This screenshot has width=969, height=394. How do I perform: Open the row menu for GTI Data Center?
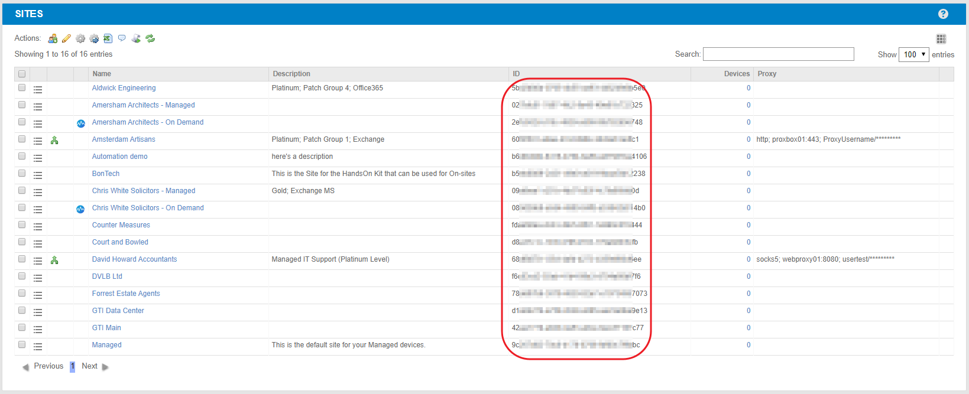pyautogui.click(x=38, y=312)
